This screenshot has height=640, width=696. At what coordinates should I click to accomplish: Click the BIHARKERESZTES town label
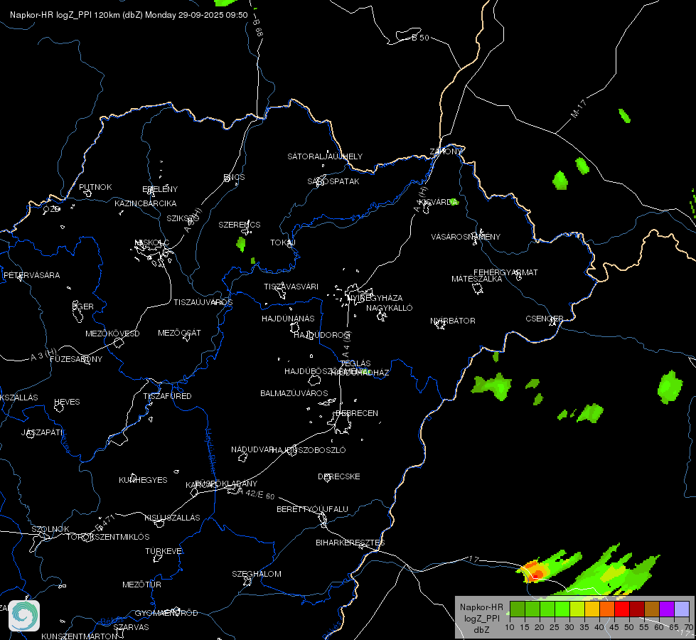(350, 543)
